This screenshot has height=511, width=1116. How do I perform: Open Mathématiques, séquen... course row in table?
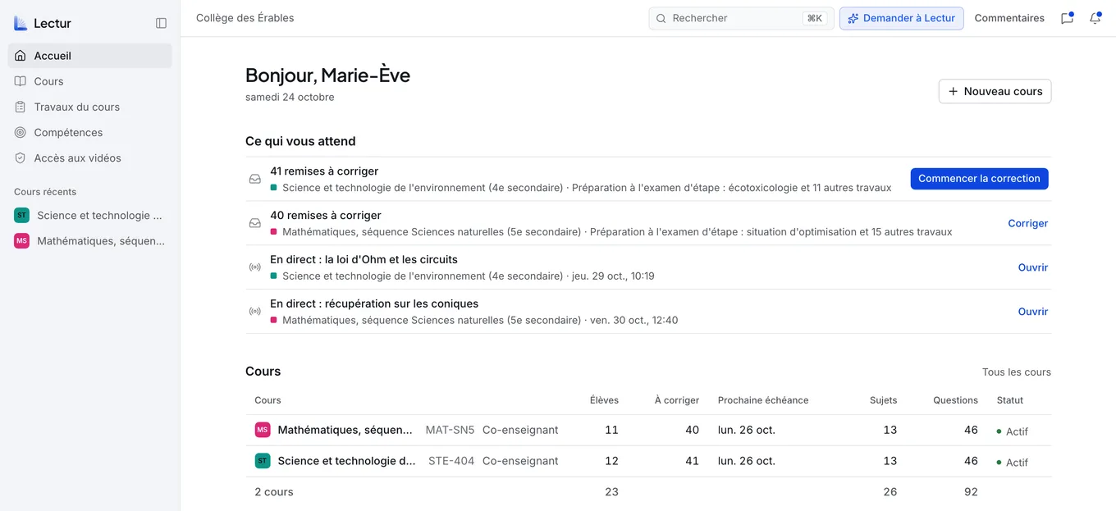[648, 430]
